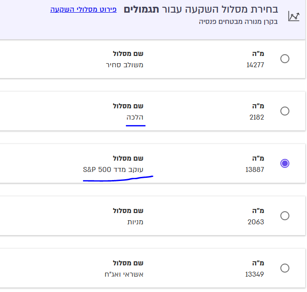Click the underlined הלכה track name
This screenshot has height=292, width=307.
pos(135,117)
